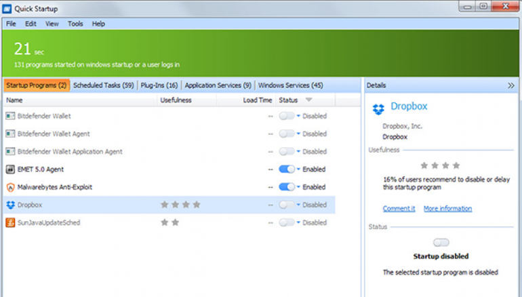Image resolution: width=522 pixels, height=297 pixels.
Task: Click the Bitdefender Wallet row icon
Action: pos(10,116)
